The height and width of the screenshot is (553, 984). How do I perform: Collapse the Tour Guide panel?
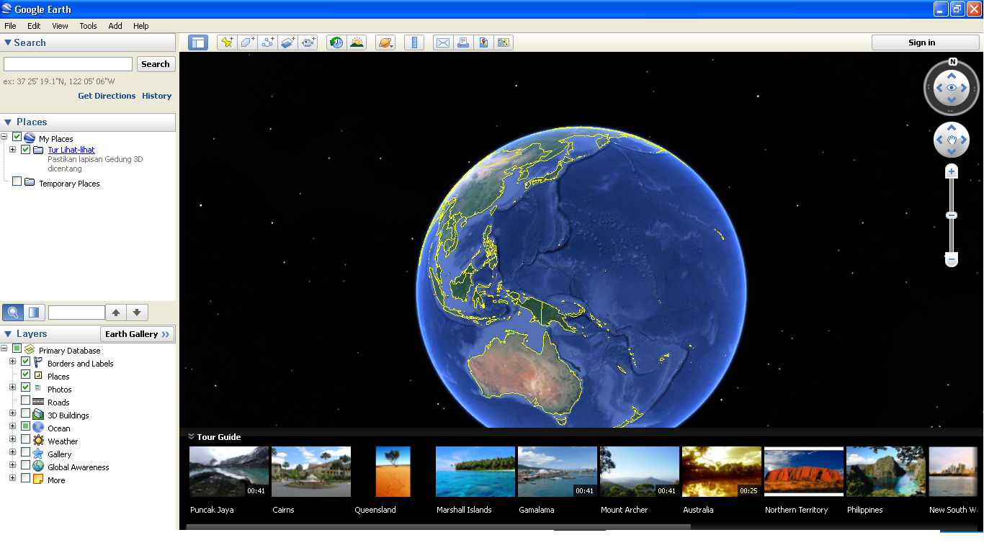(191, 436)
